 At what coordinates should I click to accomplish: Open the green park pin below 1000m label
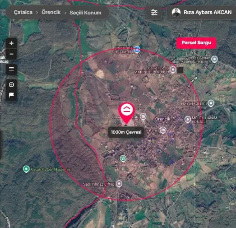point(123,158)
